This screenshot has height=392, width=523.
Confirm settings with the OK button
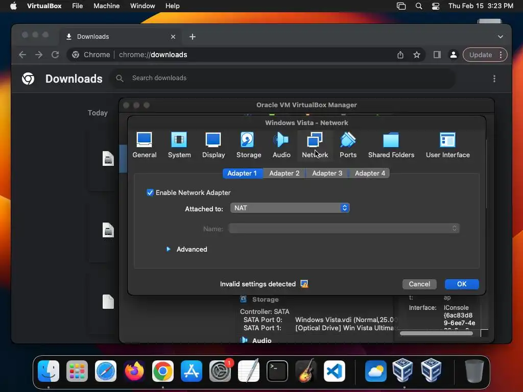[x=462, y=284]
